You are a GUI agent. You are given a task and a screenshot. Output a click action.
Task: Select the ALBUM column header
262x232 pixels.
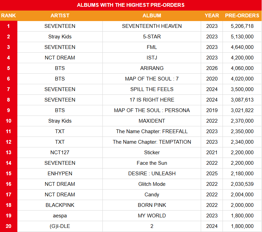(x=152, y=16)
